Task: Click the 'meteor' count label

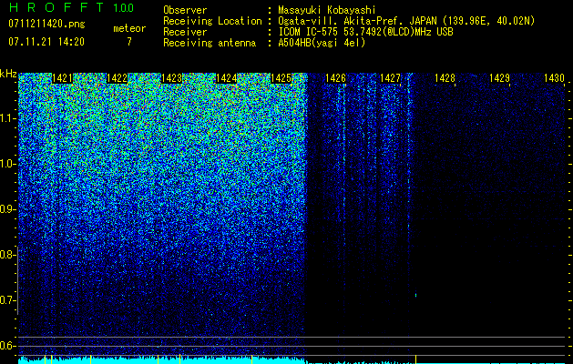Action: (129, 28)
